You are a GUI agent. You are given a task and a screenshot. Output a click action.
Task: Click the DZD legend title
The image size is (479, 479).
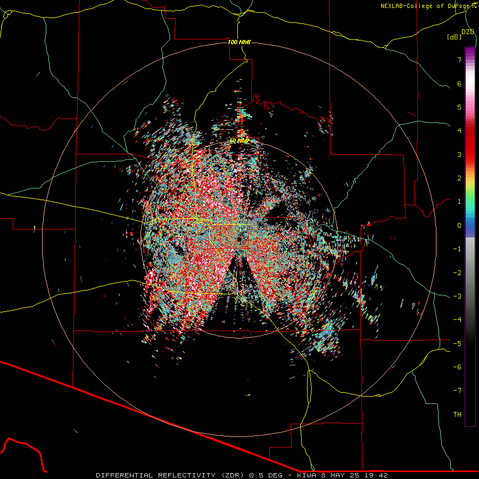pyautogui.click(x=468, y=32)
